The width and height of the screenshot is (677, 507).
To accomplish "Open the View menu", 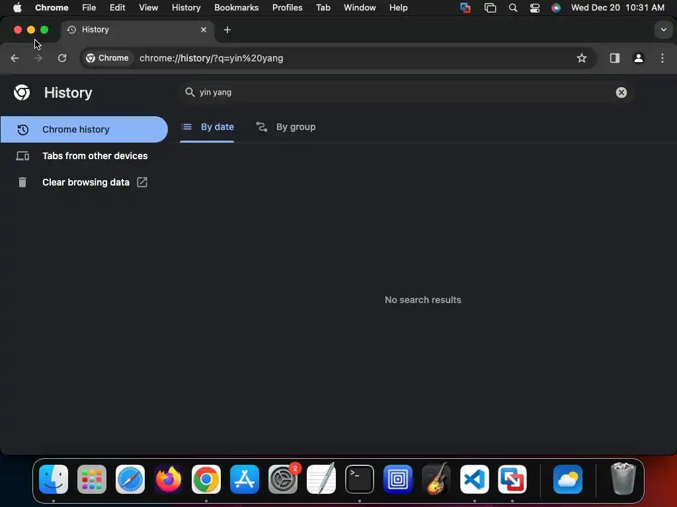I will [x=148, y=8].
